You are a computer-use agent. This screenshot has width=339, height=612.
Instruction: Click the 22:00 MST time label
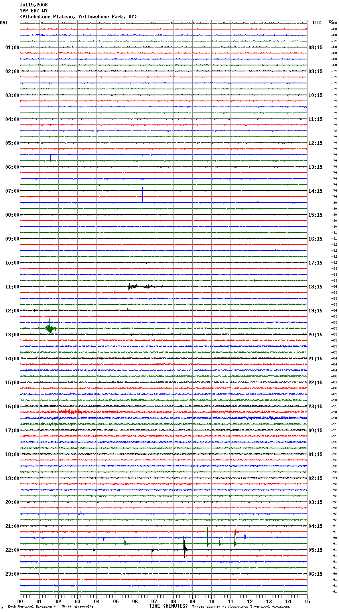pyautogui.click(x=12, y=550)
